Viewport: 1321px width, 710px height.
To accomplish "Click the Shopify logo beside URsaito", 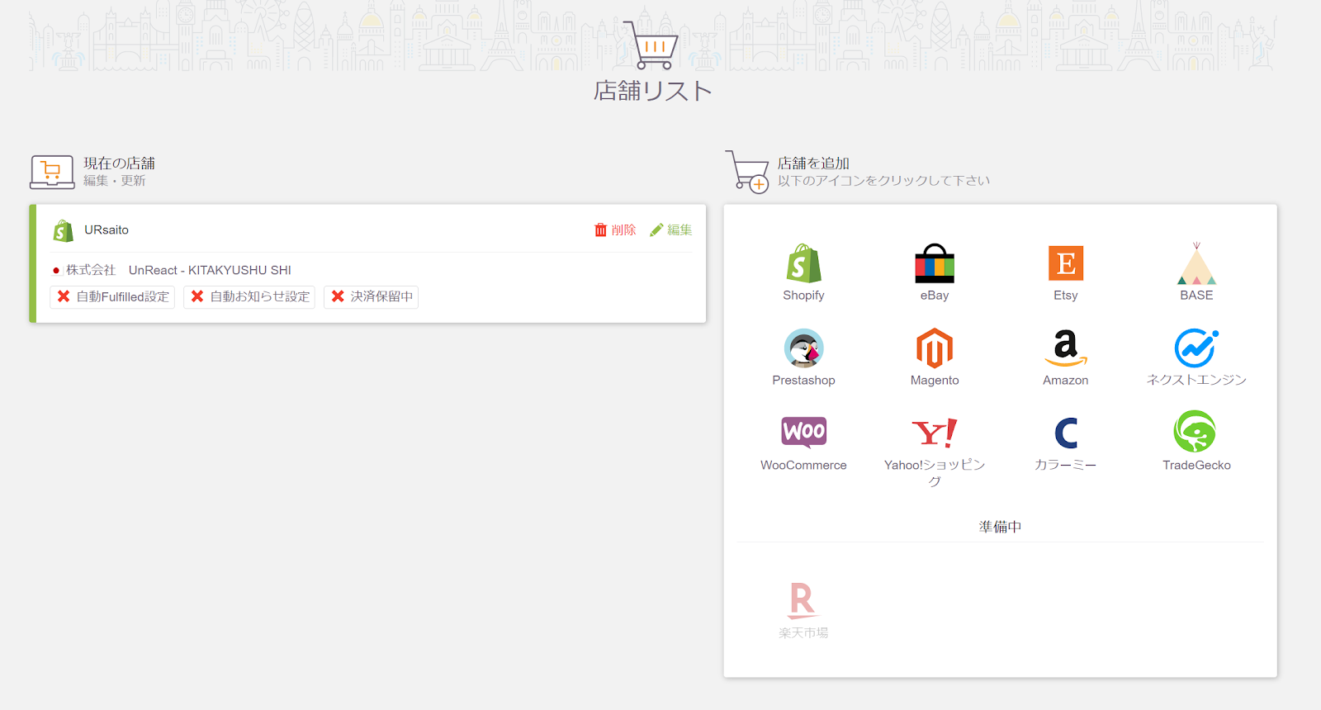I will (x=63, y=230).
